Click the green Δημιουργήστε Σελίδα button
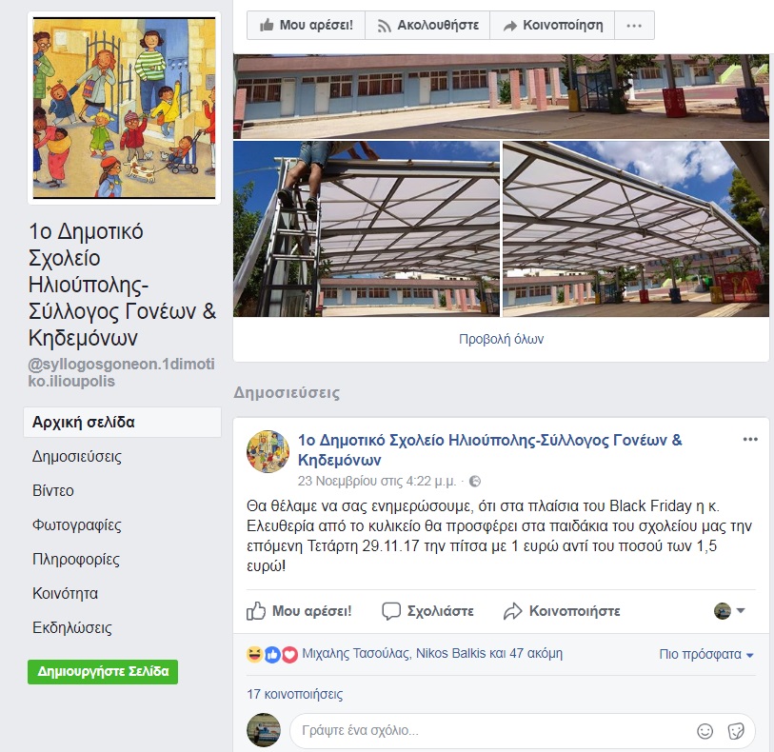 point(103,672)
